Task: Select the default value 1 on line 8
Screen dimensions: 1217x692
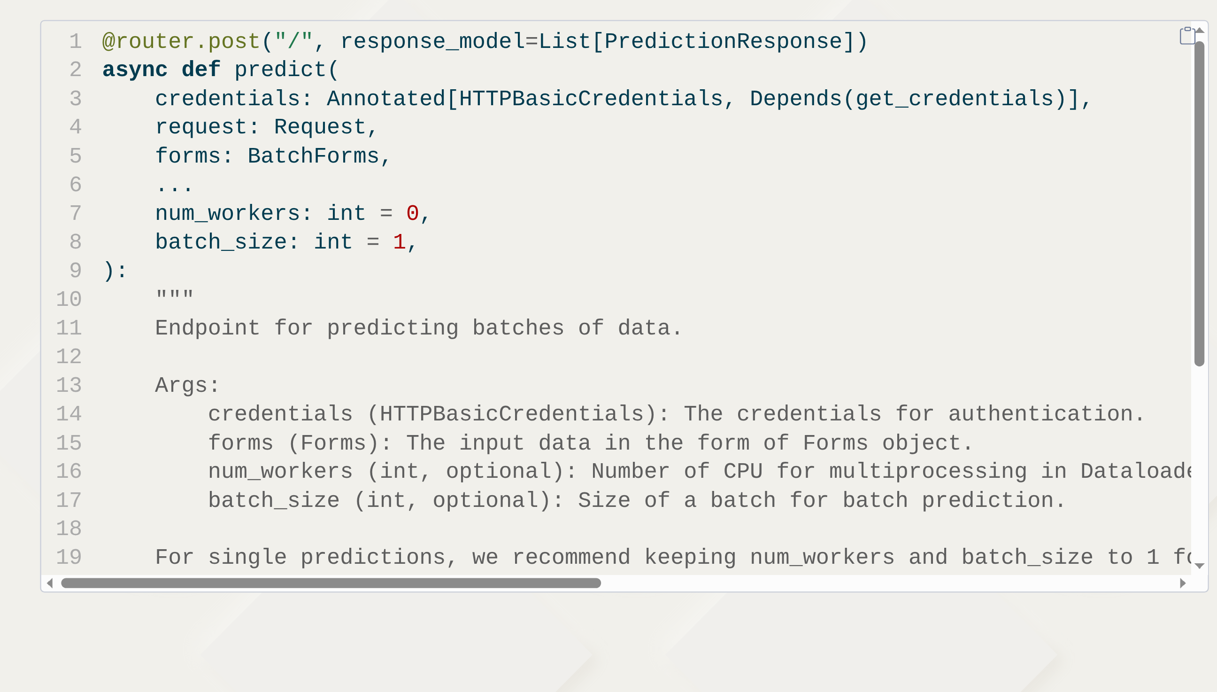Action: (399, 241)
